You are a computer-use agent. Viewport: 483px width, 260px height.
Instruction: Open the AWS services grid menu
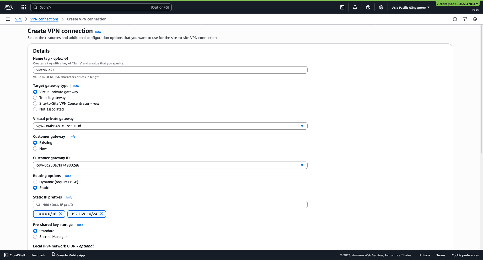click(x=23, y=7)
